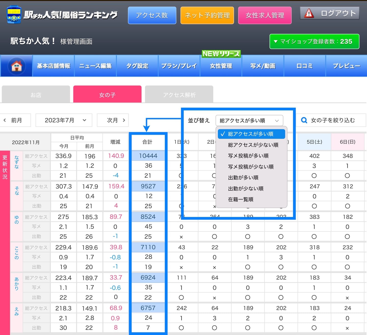Switch to the お店 tab
This screenshot has height=335, width=367.
(36, 94)
